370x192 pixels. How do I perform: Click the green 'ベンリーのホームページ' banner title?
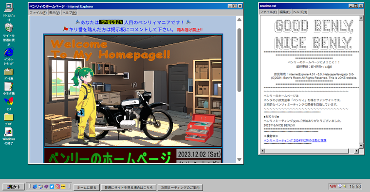click(x=110, y=157)
